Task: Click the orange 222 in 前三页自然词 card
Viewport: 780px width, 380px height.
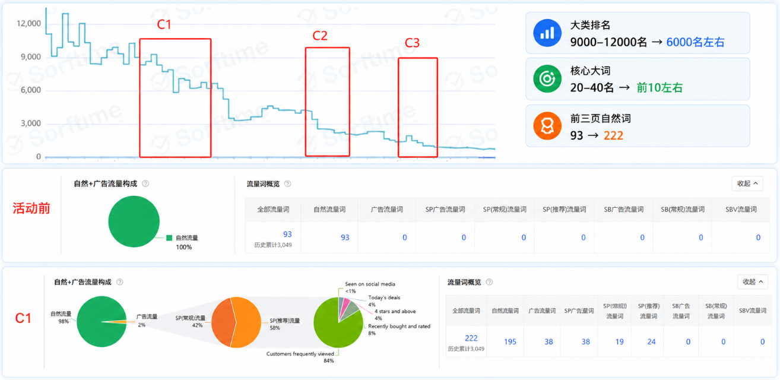Action: (613, 135)
